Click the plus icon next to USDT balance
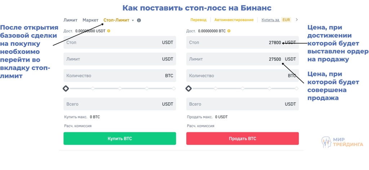The width and height of the screenshot is (369, 170). click(109, 31)
